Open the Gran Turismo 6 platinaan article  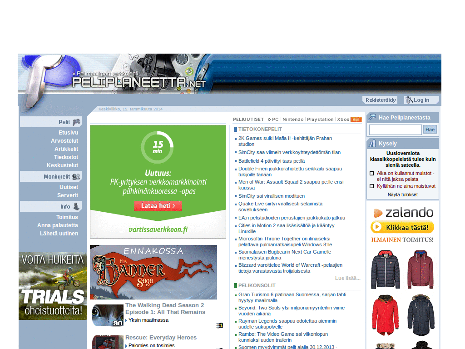coord(292,297)
